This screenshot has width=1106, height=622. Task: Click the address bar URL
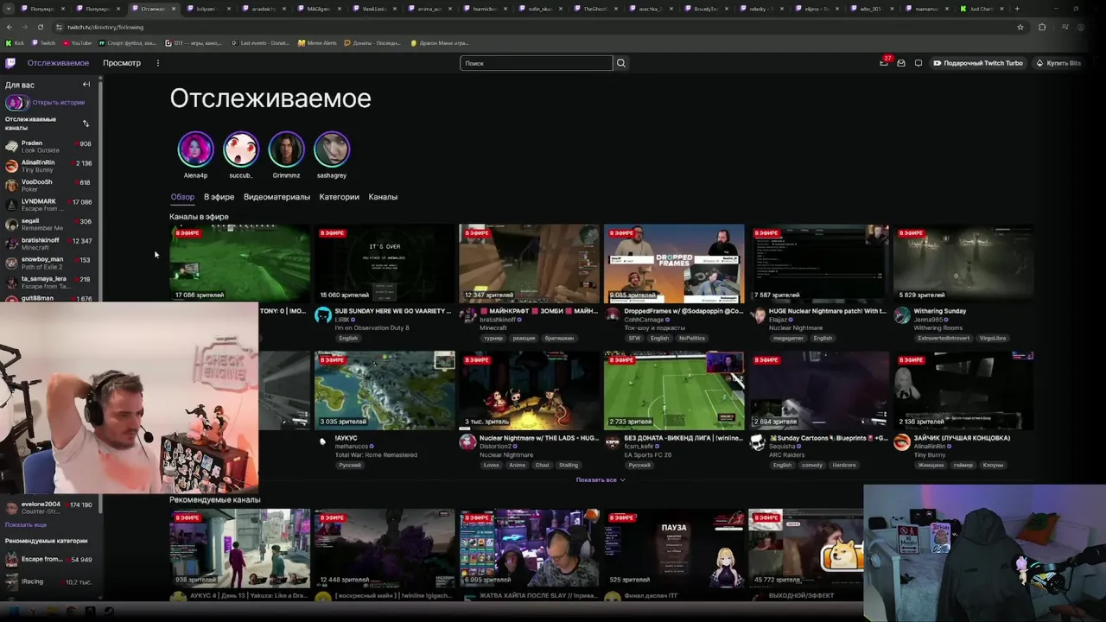coord(105,27)
